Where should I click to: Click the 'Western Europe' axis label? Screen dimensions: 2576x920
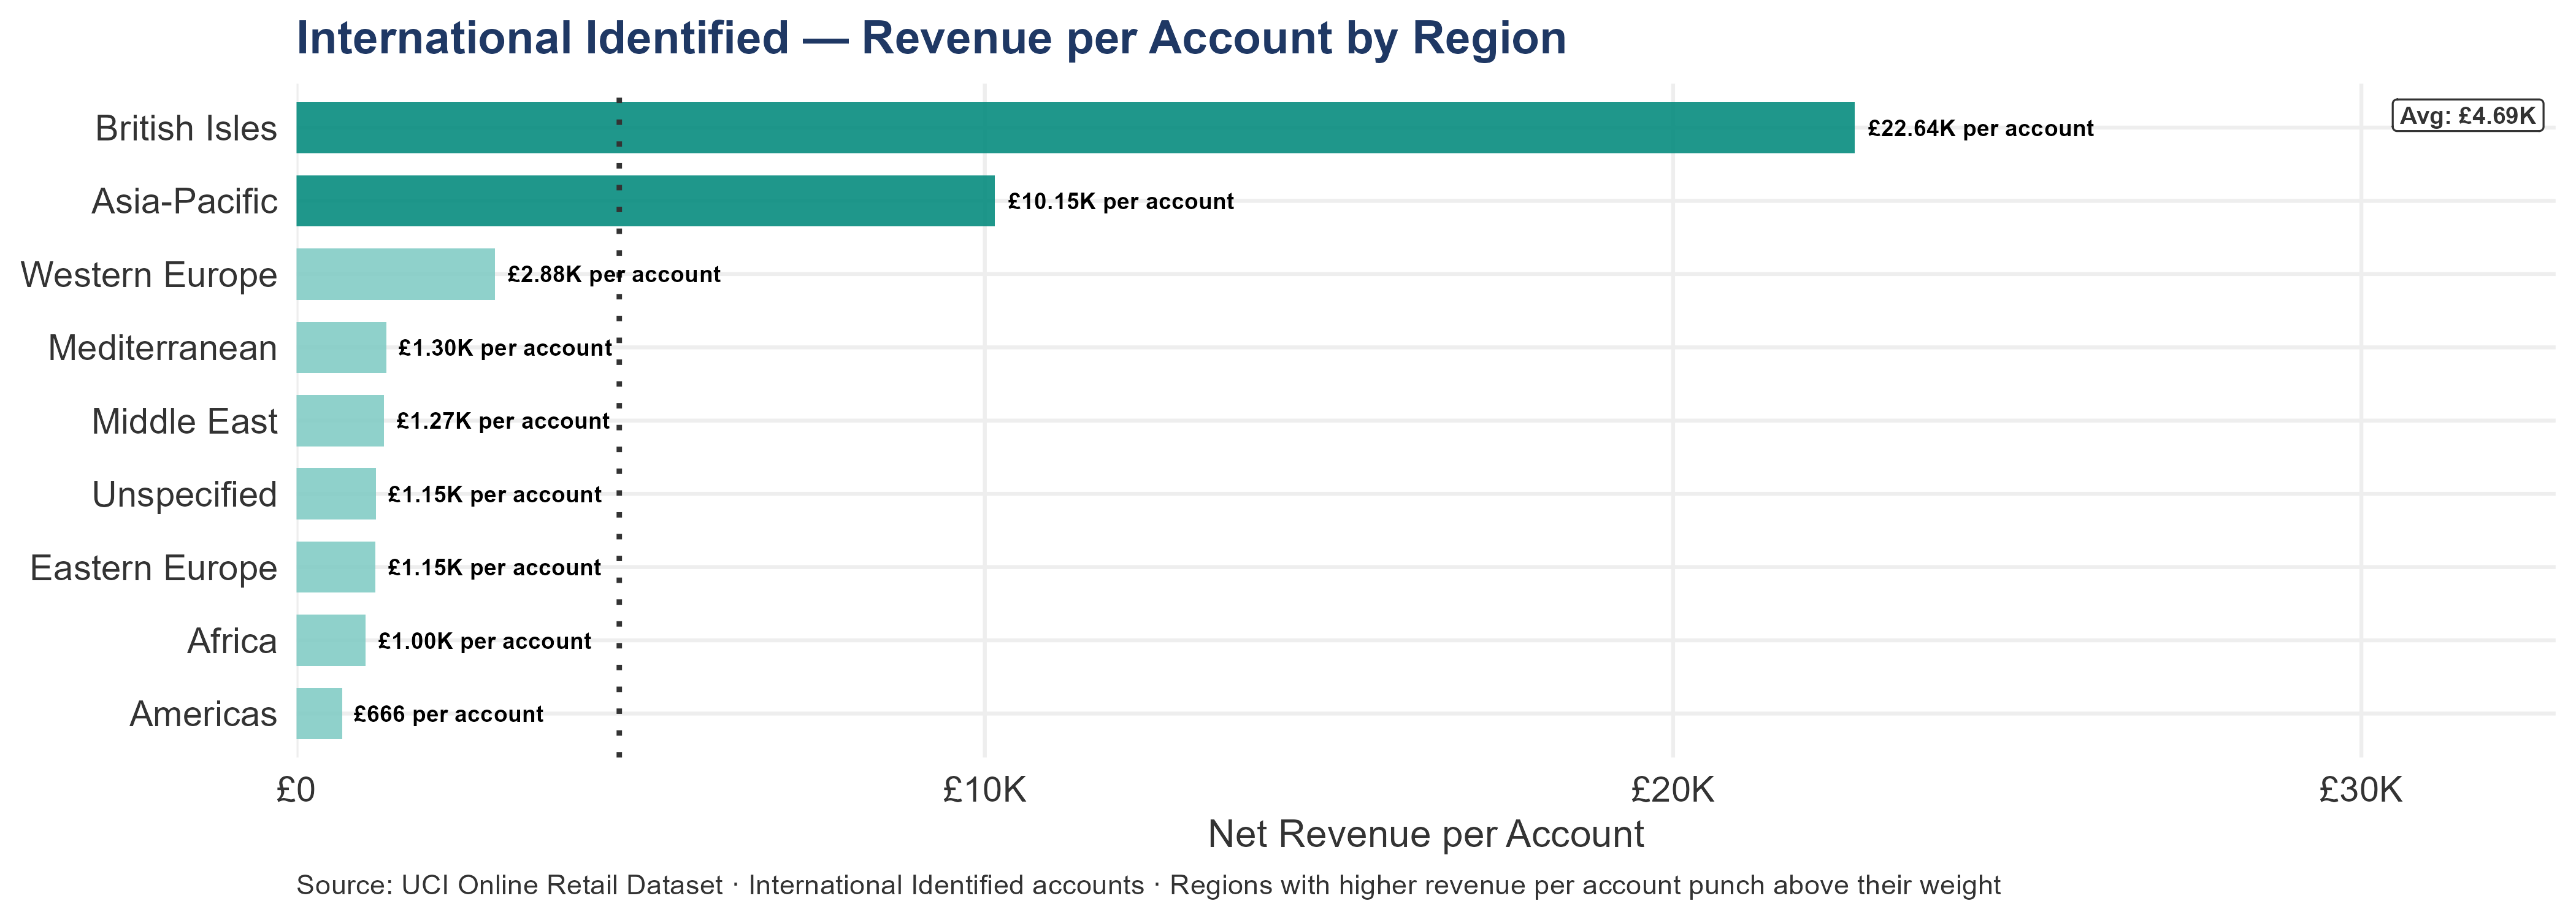(x=149, y=275)
